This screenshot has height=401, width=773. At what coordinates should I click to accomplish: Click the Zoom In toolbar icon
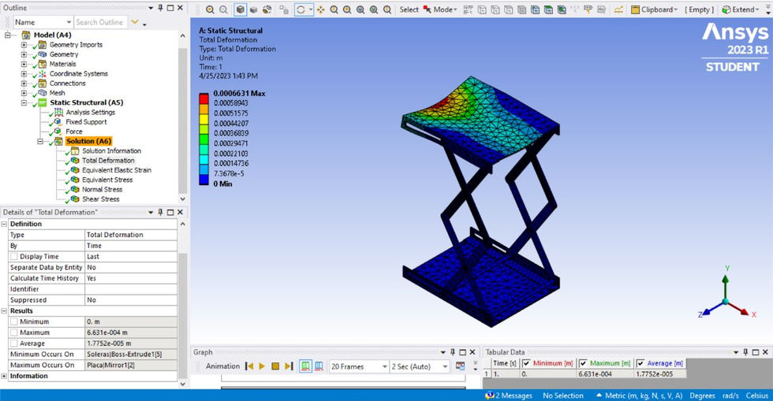[x=210, y=9]
